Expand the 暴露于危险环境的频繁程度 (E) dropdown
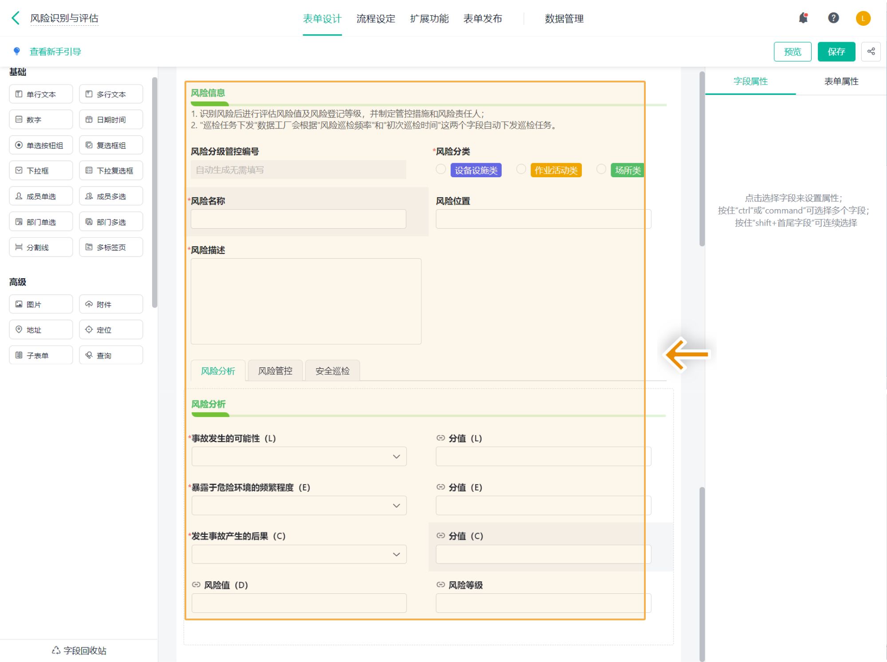887x662 pixels. pos(299,506)
